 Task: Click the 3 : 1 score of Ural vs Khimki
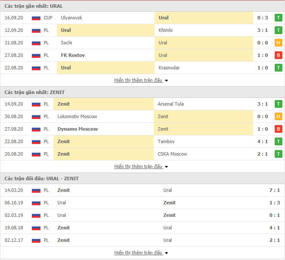tap(263, 30)
